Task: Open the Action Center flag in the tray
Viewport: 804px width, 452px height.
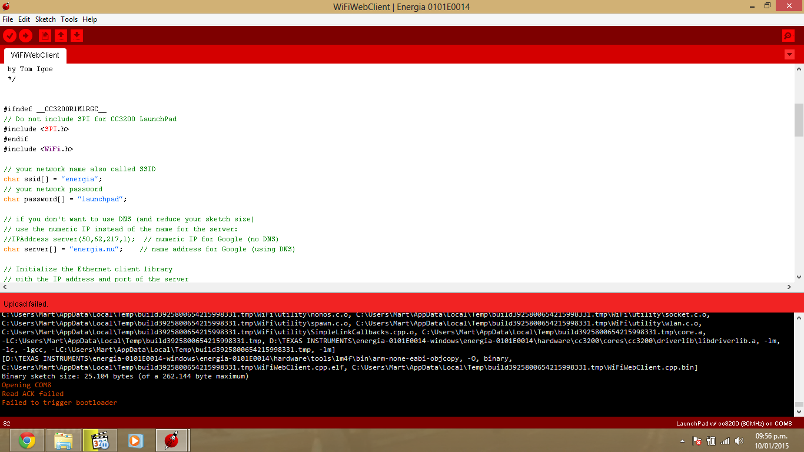Action: tap(697, 441)
